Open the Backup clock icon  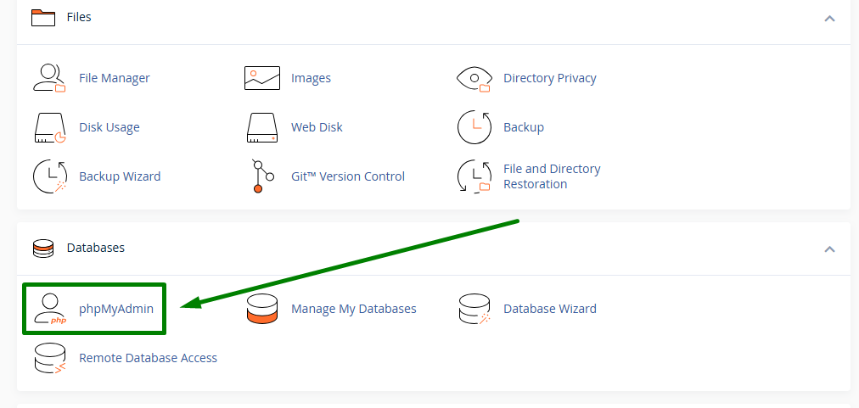(474, 127)
